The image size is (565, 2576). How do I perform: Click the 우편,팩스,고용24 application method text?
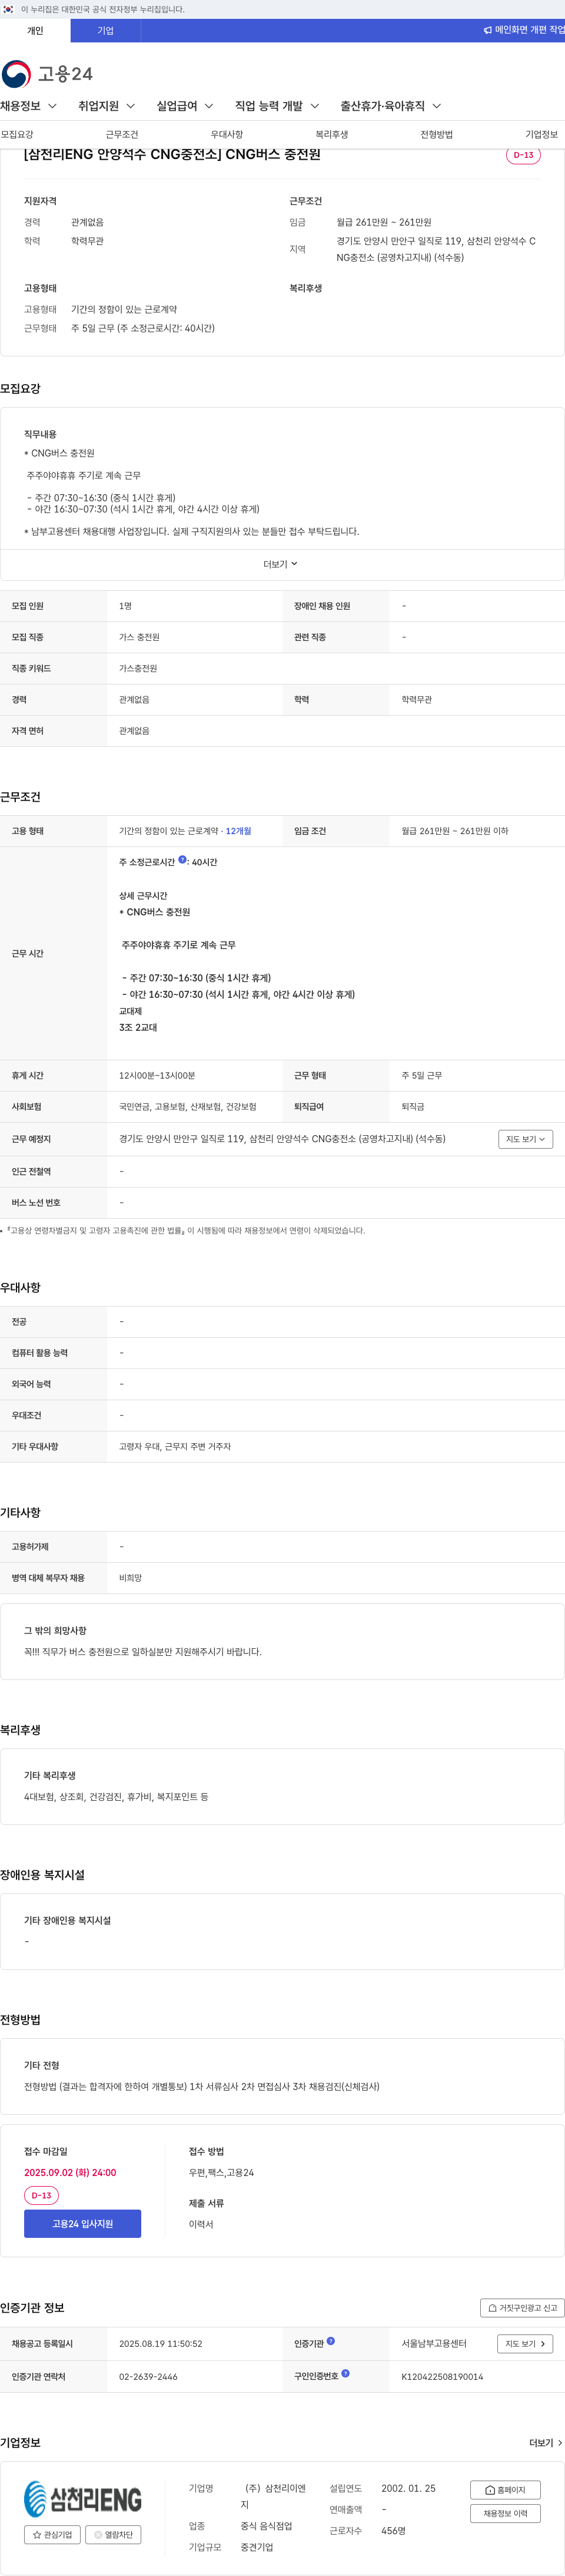point(222,2173)
